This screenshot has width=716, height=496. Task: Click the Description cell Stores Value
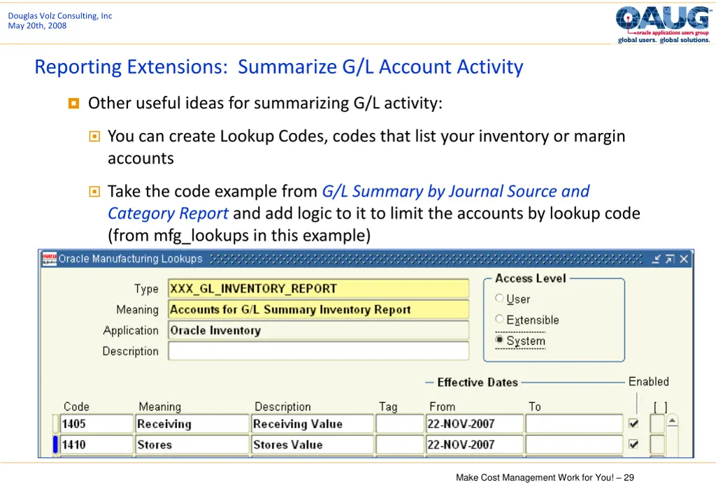tap(313, 444)
